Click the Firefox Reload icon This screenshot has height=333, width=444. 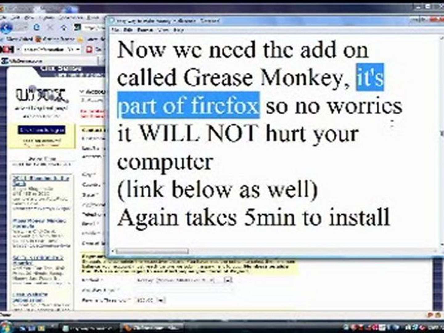click(x=37, y=28)
